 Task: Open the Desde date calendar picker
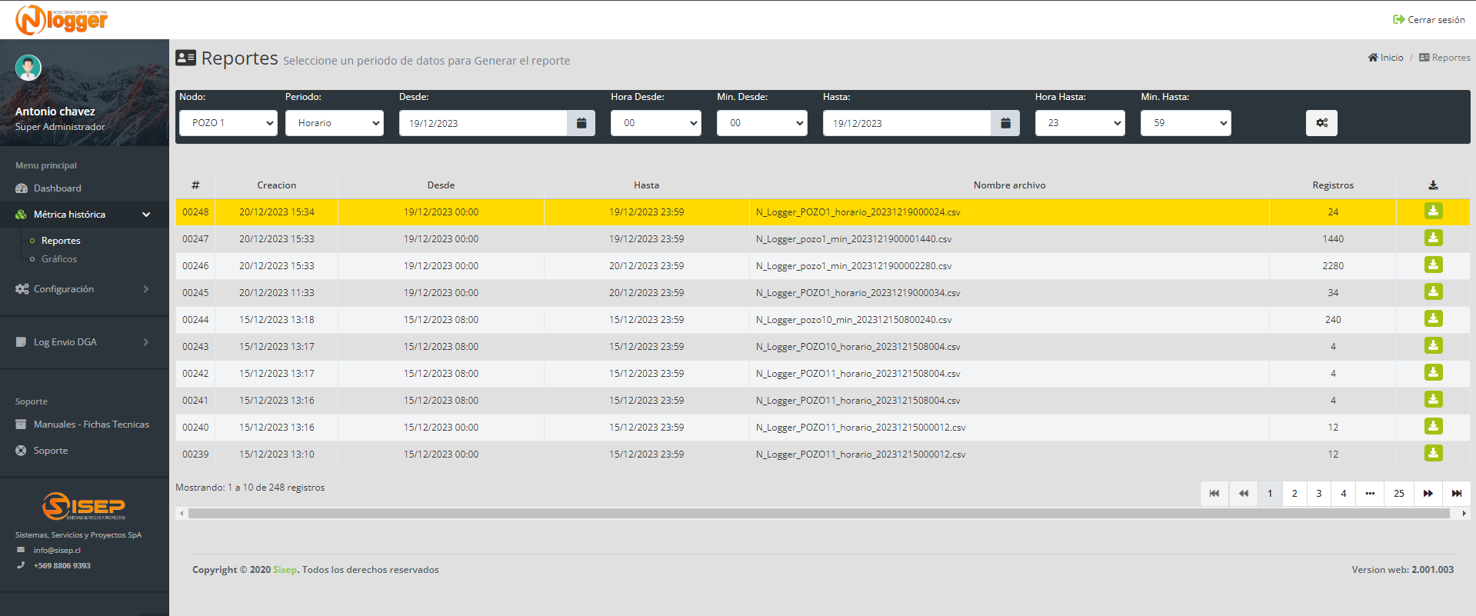pyautogui.click(x=581, y=123)
